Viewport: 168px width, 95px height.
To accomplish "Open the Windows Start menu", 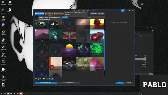I will coord(2,94).
